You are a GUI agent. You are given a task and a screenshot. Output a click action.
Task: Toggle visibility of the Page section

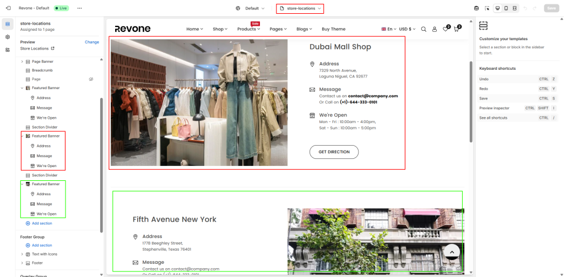point(91,79)
